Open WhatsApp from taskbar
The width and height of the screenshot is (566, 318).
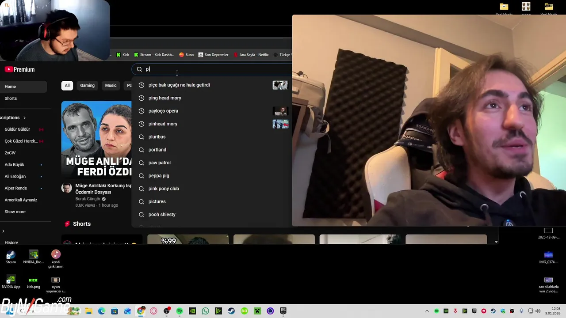click(206, 311)
